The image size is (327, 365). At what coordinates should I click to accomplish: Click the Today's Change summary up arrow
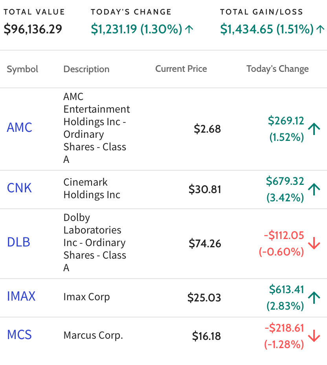(189, 29)
